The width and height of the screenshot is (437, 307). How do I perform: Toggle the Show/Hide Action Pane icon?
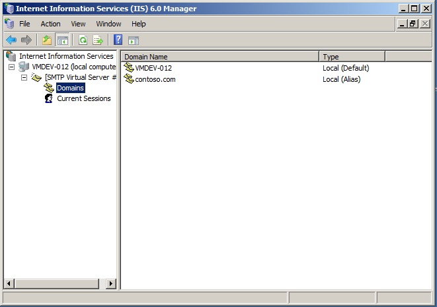134,41
